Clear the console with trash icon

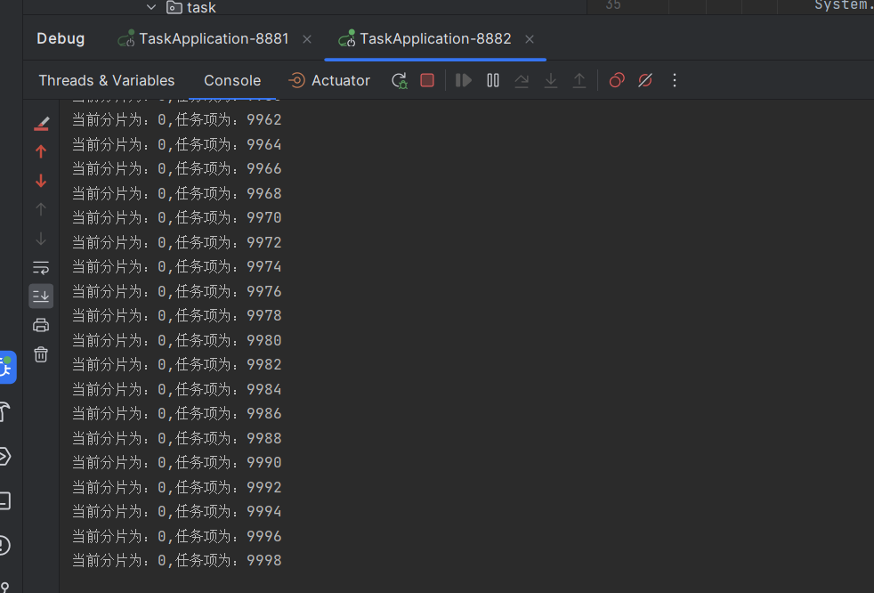pyautogui.click(x=41, y=354)
